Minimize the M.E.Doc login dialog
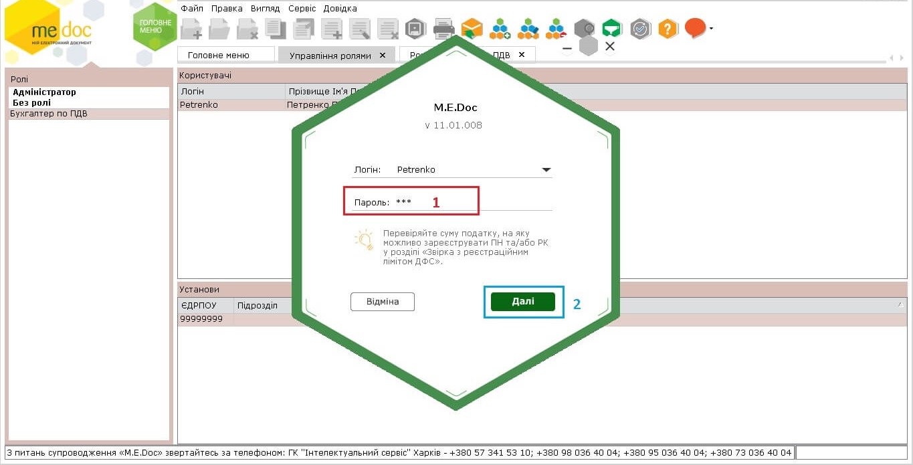Screen dimensions: 913x465 (567, 48)
